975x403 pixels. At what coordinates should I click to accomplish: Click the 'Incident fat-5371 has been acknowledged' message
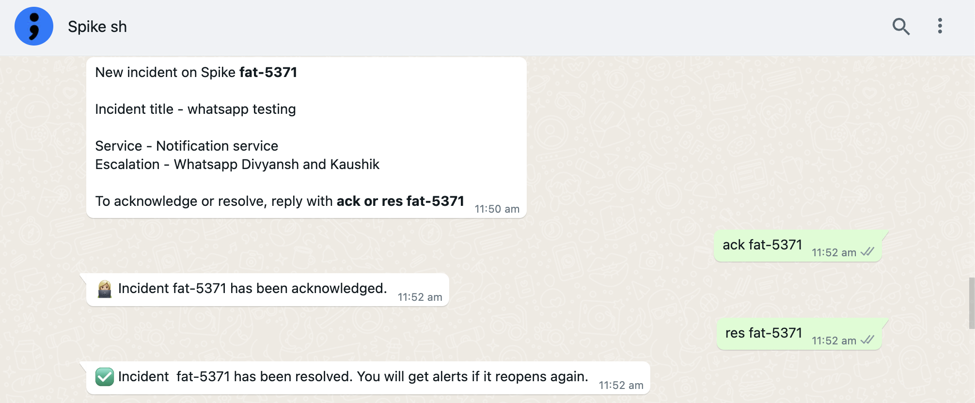coord(267,289)
